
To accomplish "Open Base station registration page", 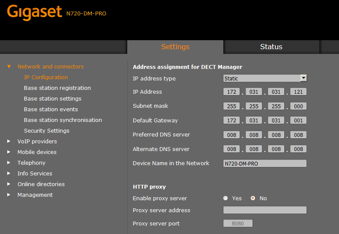I will [x=57, y=88].
